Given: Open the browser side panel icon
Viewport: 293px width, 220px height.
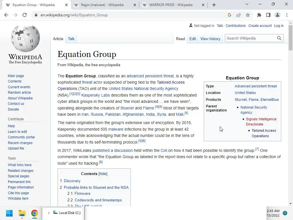Looking at the screenshot, I should 268,15.
